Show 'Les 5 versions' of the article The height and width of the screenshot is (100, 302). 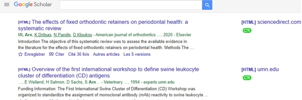click(x=137, y=54)
